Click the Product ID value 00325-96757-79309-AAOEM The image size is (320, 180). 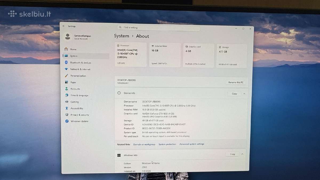tap(156, 128)
